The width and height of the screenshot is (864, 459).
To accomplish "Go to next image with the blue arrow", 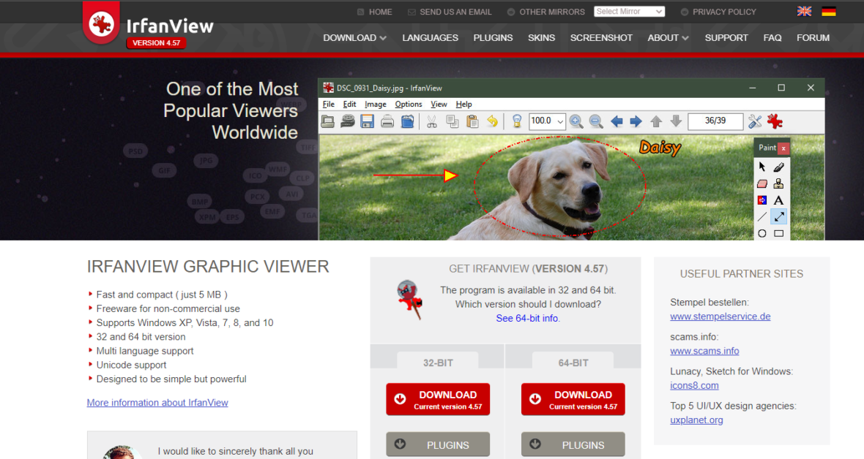I will 636,121.
